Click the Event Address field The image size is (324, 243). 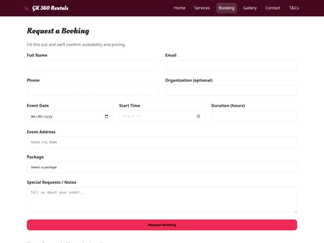click(162, 142)
